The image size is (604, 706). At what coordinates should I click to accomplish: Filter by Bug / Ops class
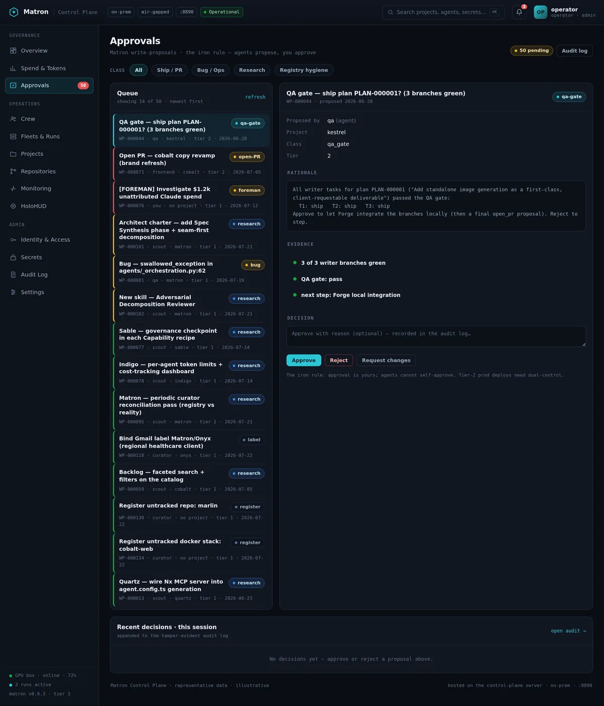click(x=211, y=70)
